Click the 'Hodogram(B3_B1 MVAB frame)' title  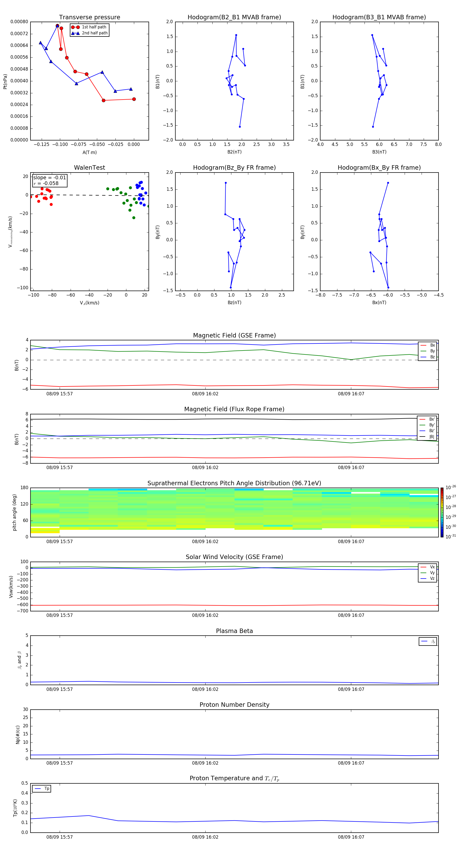pyautogui.click(x=379, y=17)
